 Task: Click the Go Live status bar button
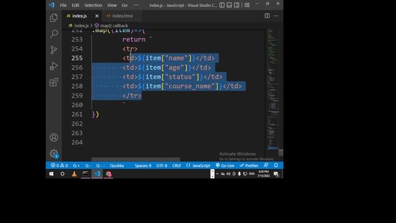[x=225, y=165]
